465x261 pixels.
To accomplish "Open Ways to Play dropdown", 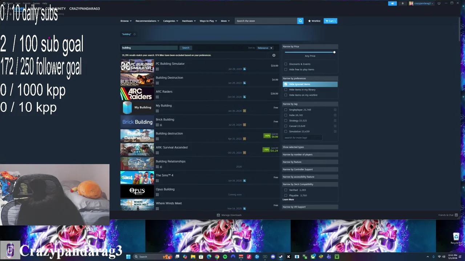I will pyautogui.click(x=208, y=21).
